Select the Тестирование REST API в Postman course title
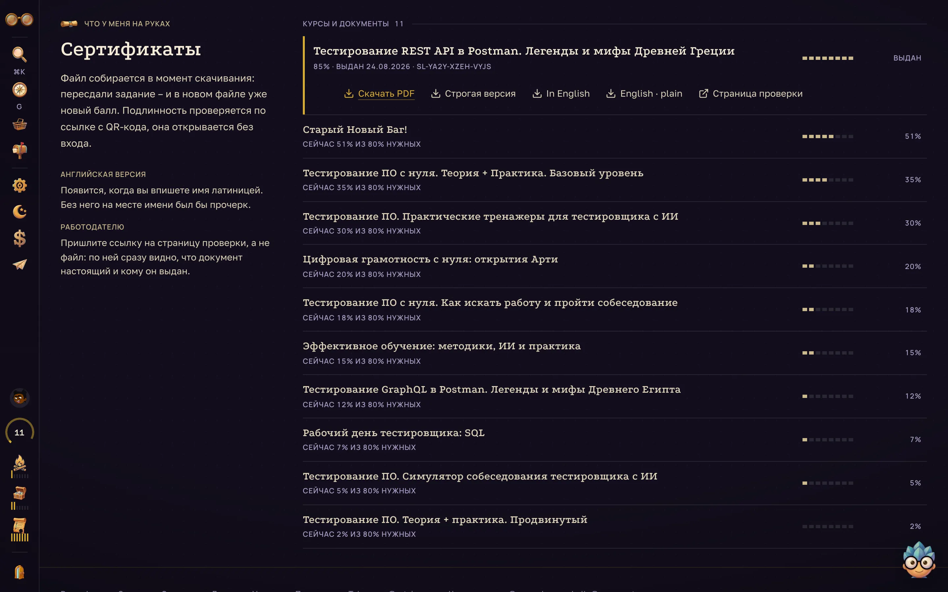 [524, 51]
